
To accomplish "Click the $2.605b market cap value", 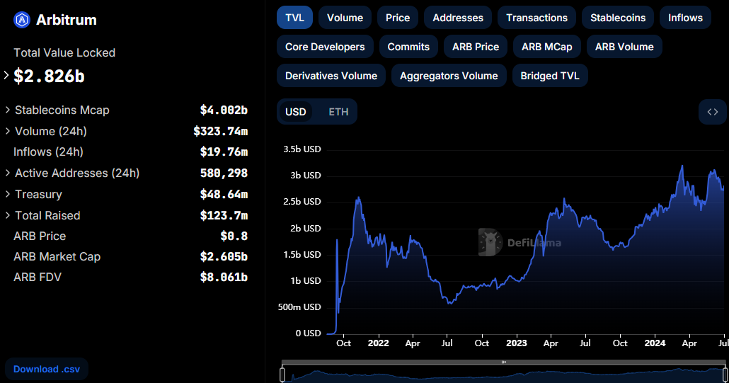I will tap(224, 256).
